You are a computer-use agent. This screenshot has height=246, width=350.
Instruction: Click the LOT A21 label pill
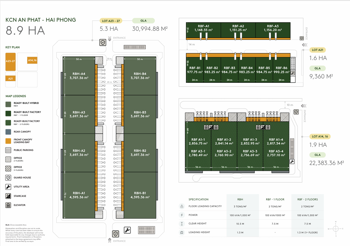point(317,50)
